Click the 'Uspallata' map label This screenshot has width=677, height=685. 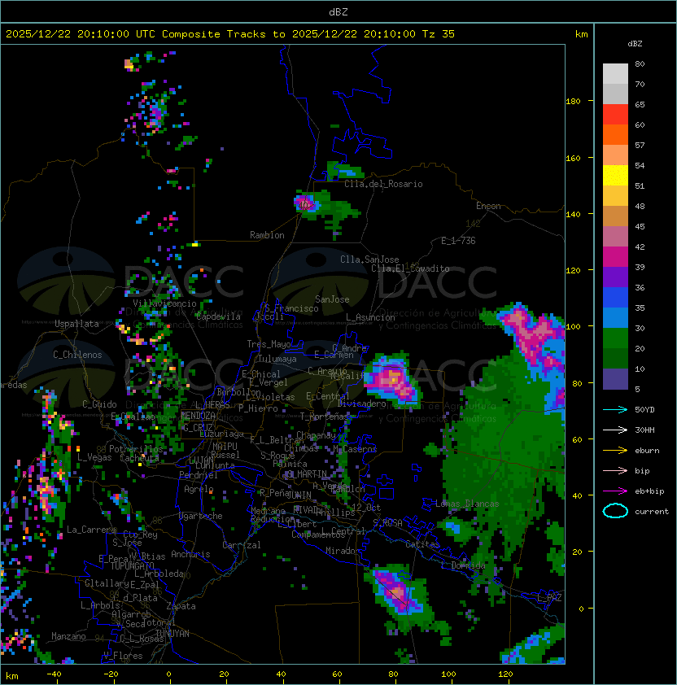(76, 324)
